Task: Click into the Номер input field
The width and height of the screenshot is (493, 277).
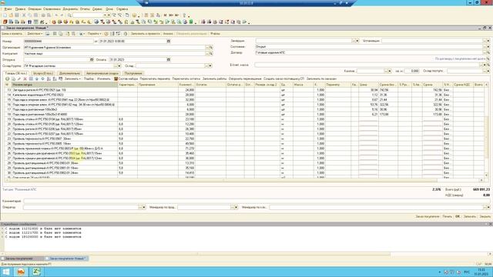Action: (59, 41)
